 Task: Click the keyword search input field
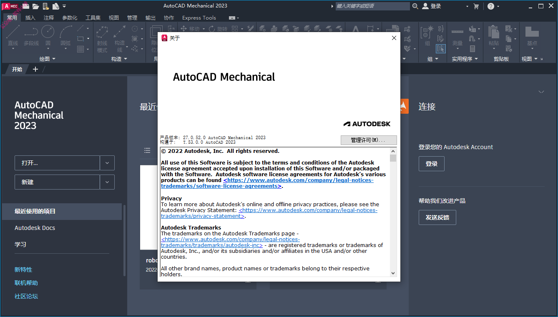[372, 6]
